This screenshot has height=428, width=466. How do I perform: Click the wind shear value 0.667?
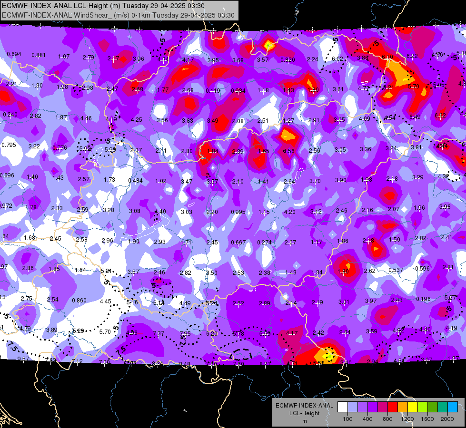pyautogui.click(x=238, y=243)
